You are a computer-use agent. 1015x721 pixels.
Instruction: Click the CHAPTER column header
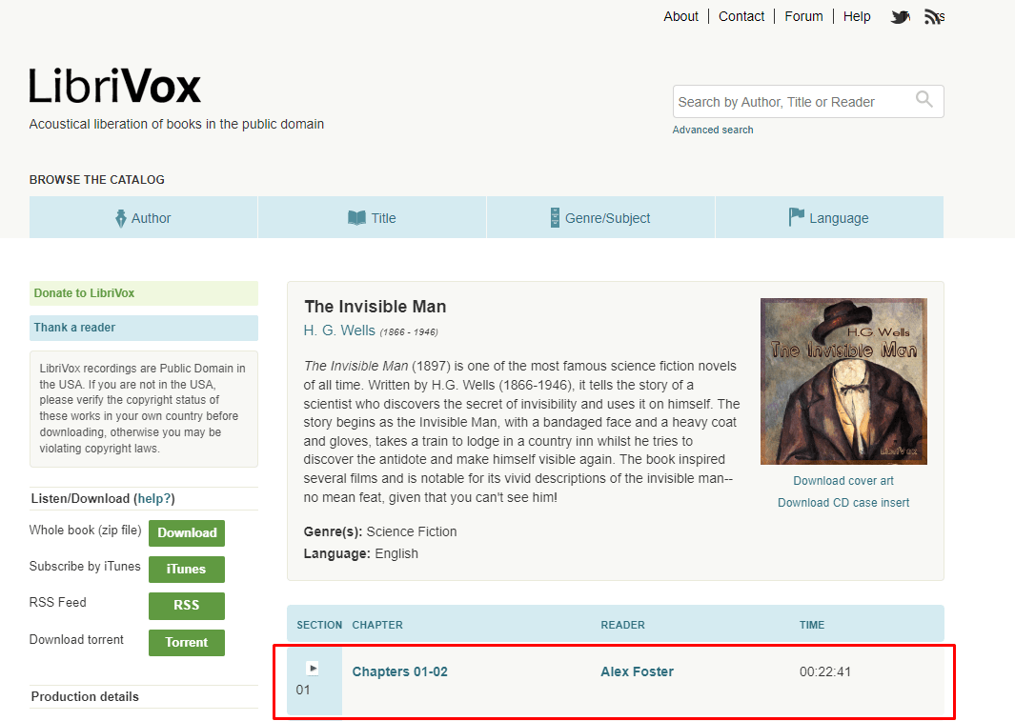[377, 626]
